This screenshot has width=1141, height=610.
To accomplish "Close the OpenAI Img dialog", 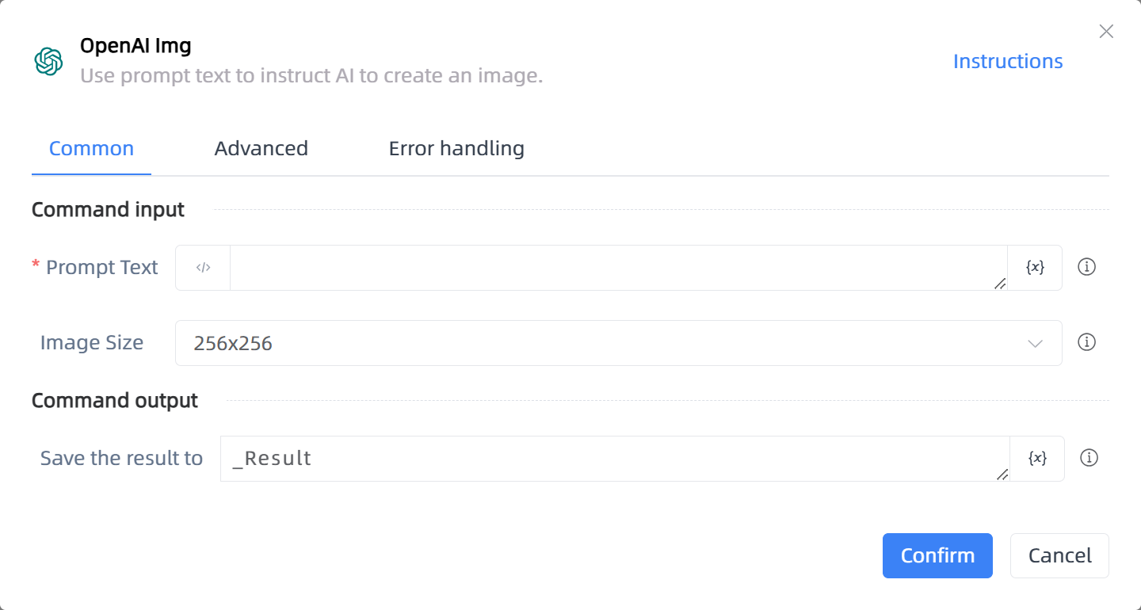I will click(1106, 32).
